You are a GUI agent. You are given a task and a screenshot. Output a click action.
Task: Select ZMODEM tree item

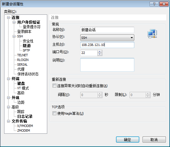pos(24,131)
